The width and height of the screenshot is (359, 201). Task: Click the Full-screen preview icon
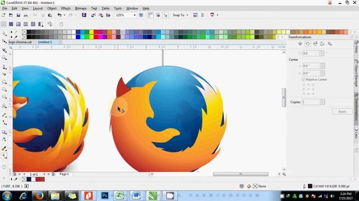(141, 15)
